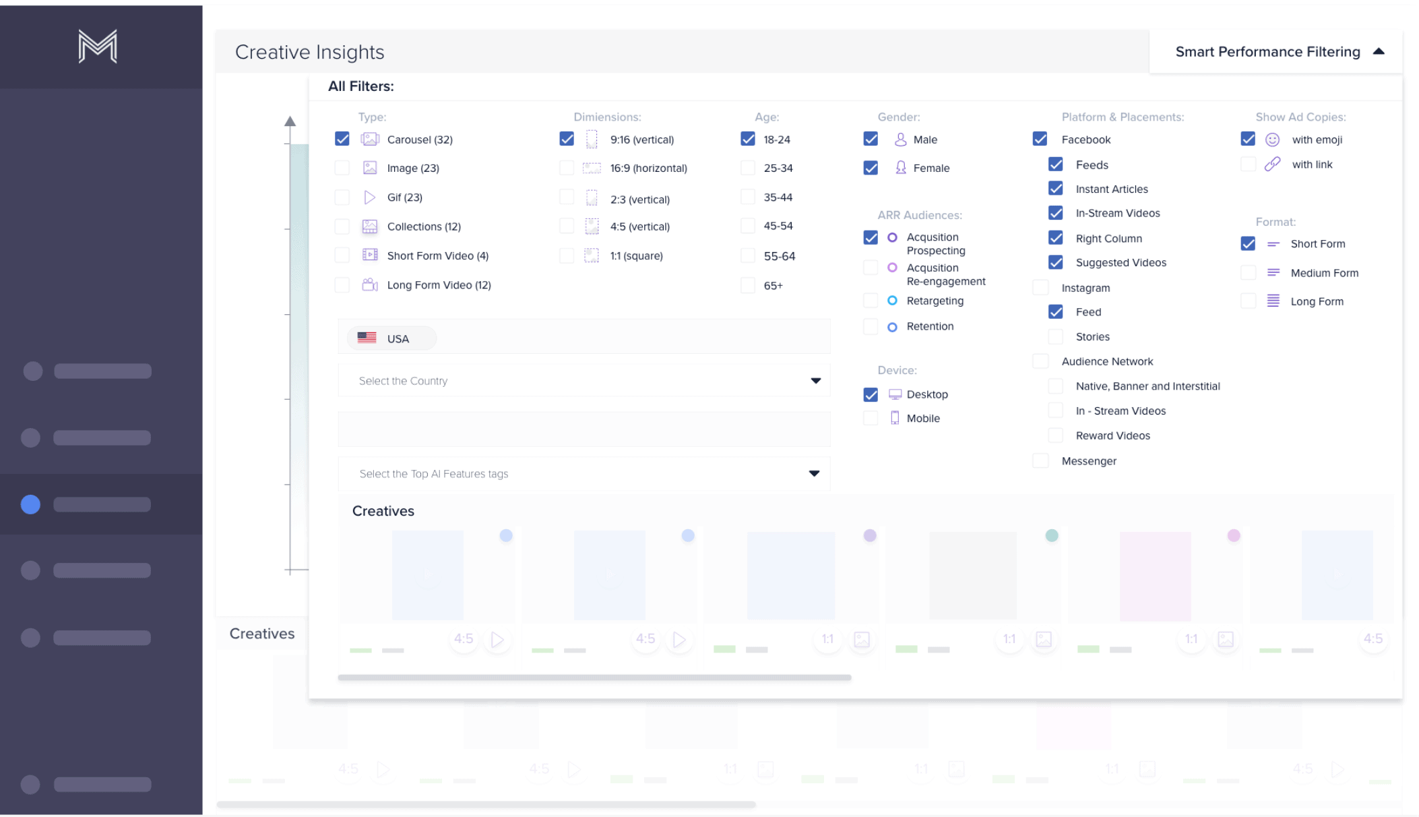1419x817 pixels.
Task: Collapse the Smart Performance Filtering panel
Action: pyautogui.click(x=1379, y=52)
